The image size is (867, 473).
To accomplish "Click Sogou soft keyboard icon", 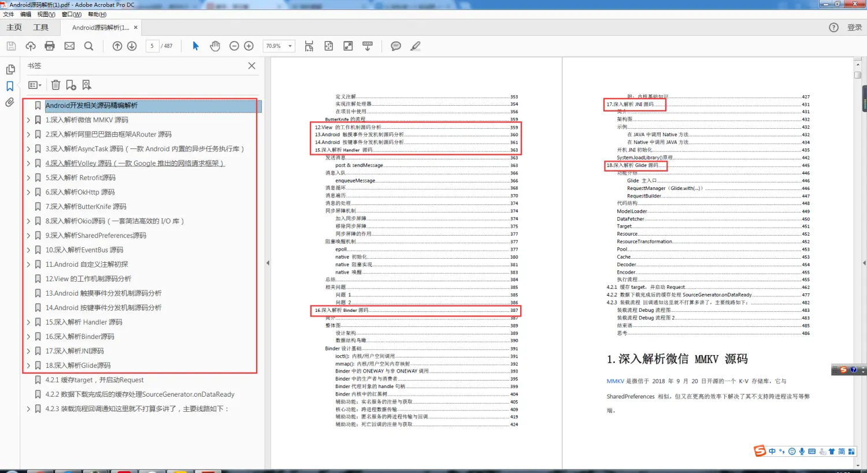I will point(812,452).
